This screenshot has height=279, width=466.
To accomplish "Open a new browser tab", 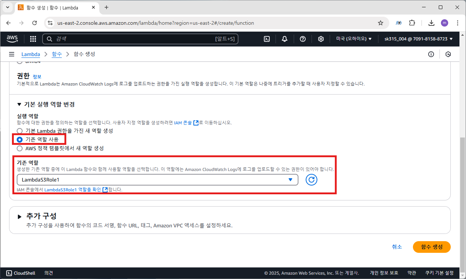I will pos(107,7).
